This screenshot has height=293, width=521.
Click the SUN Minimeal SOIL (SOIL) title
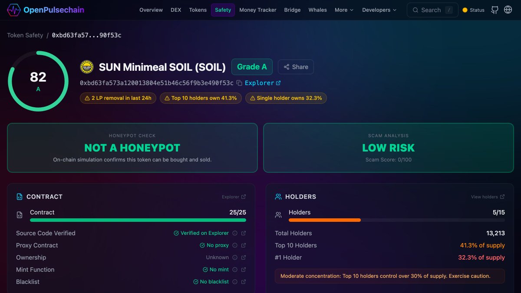[x=162, y=67]
